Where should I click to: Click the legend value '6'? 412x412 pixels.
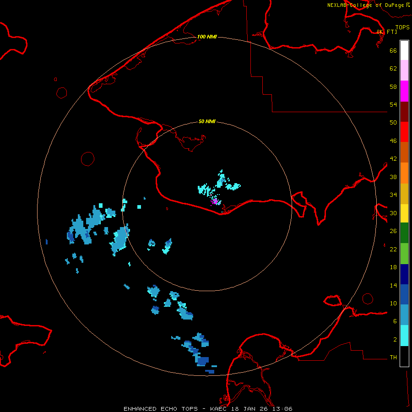(395, 321)
